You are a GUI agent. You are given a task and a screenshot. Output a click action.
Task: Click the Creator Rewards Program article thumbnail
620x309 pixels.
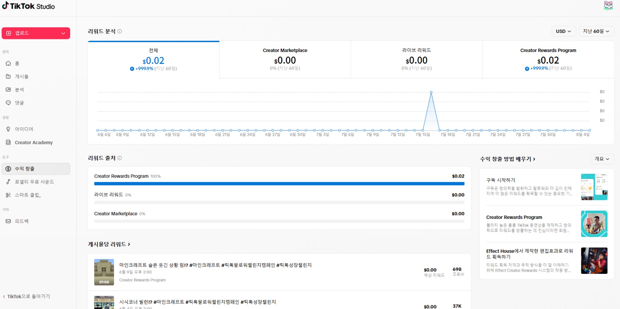point(594,224)
